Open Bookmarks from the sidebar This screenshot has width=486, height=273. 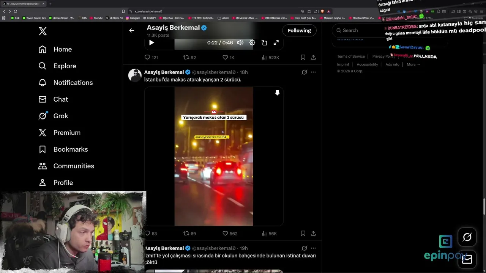63,149
